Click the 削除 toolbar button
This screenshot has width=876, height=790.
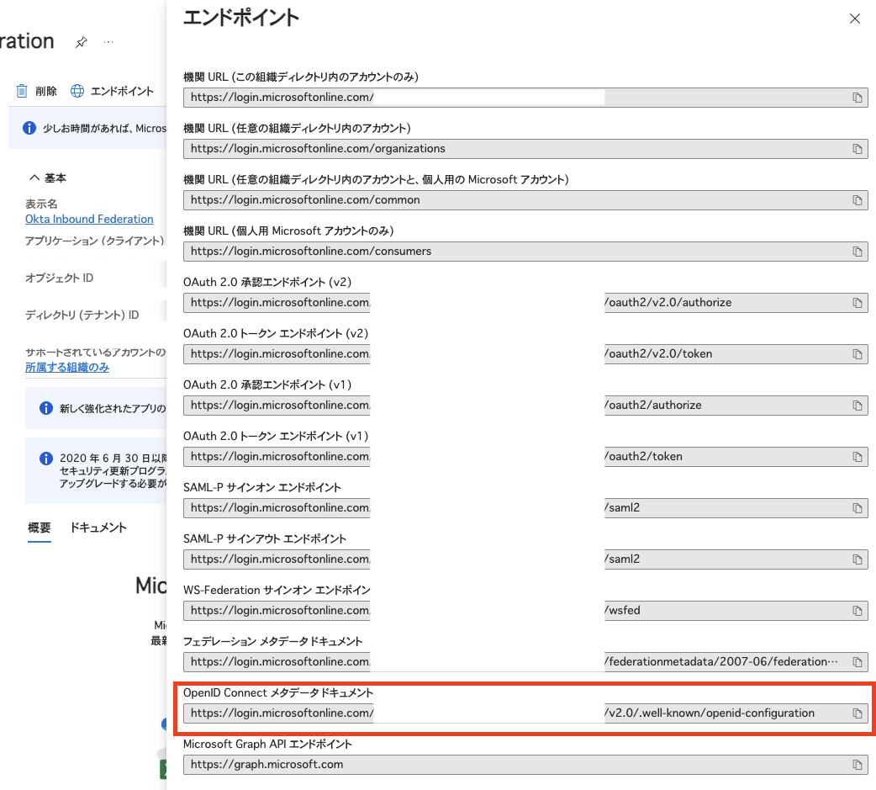click(x=36, y=91)
